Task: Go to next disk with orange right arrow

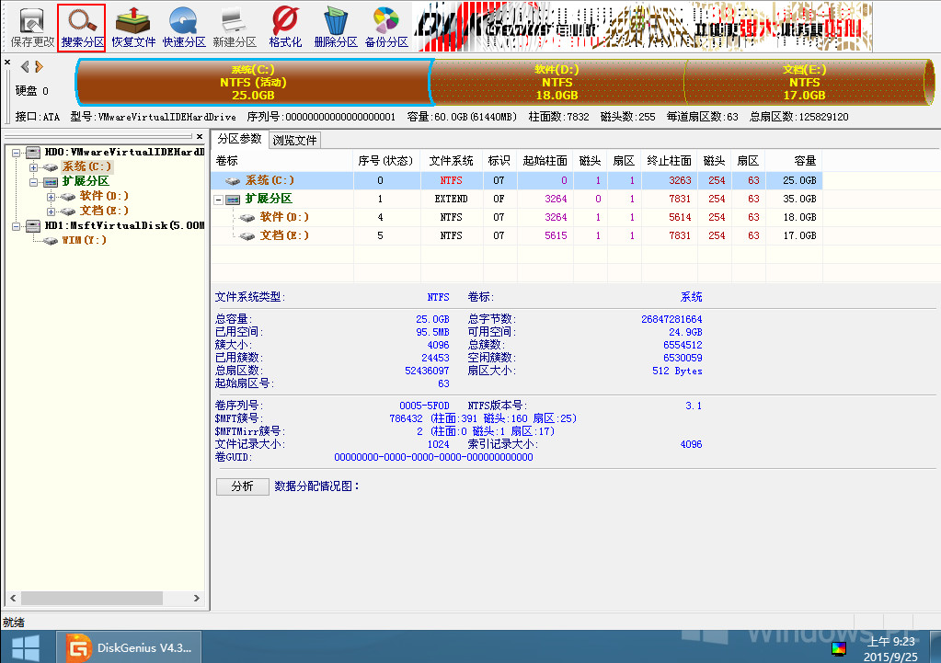Action: coord(39,66)
